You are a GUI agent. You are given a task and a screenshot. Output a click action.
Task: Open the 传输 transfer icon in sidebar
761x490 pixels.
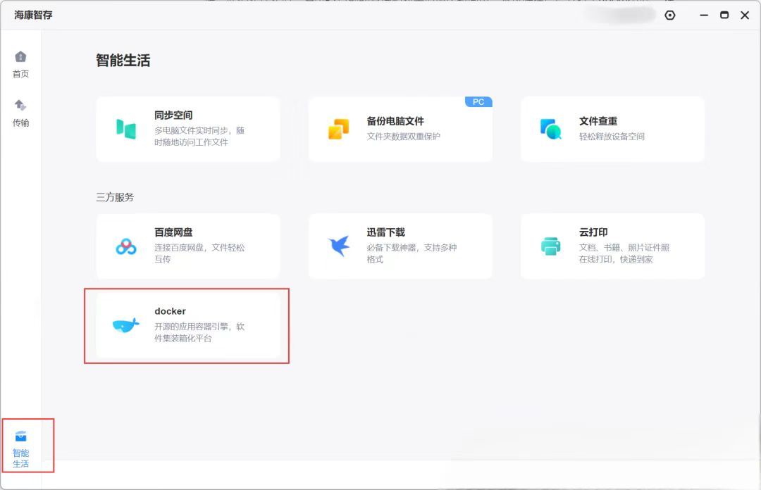[20, 105]
